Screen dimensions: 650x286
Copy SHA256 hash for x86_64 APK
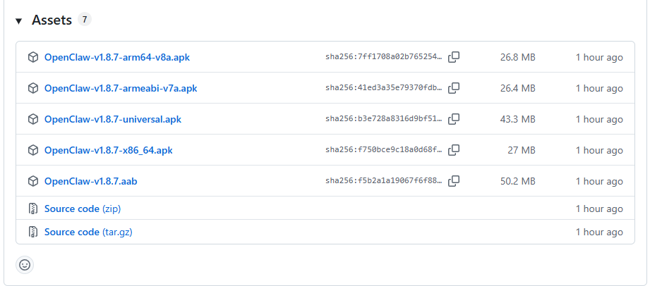[x=454, y=150]
